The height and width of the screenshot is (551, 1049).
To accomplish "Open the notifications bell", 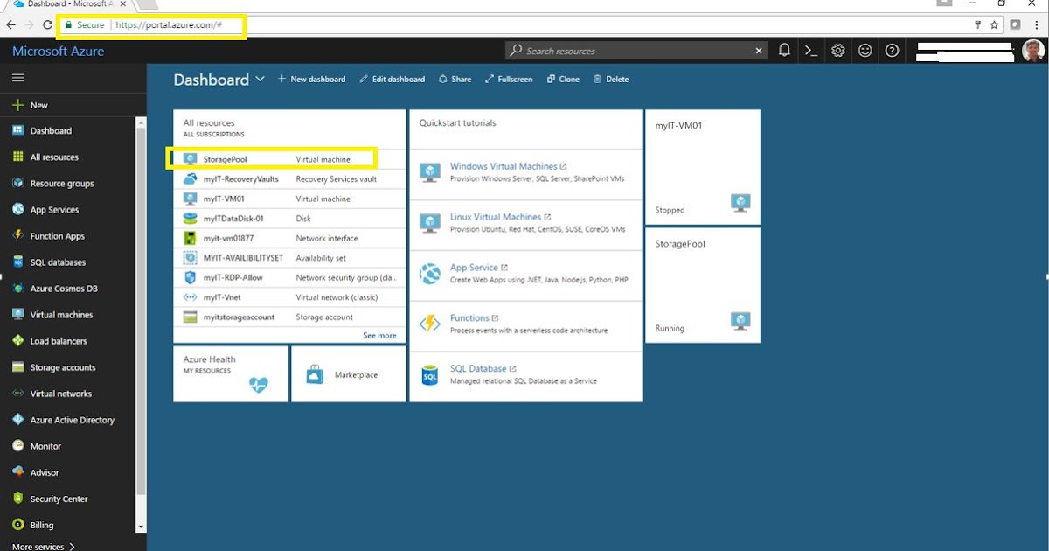I will coord(784,50).
